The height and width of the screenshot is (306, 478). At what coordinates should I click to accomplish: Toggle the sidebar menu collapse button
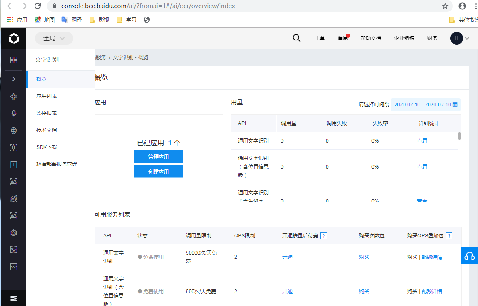[x=14, y=298]
